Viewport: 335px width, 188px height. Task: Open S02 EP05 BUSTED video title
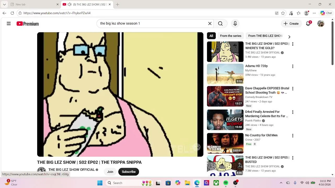(267, 160)
